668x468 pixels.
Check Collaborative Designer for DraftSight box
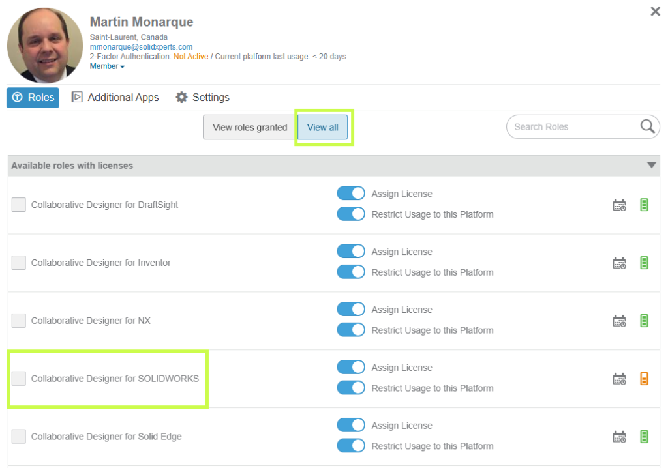click(x=19, y=205)
